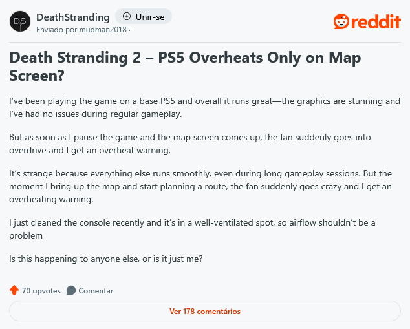Click the reddit wordmark text logo

coord(376,22)
